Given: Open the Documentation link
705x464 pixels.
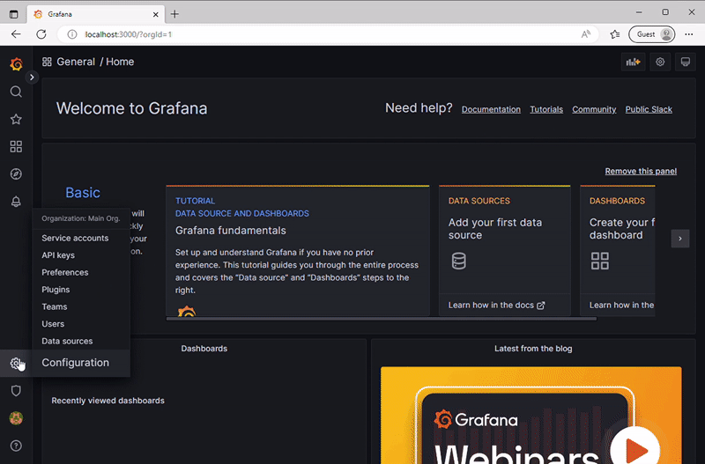Looking at the screenshot, I should tap(491, 109).
